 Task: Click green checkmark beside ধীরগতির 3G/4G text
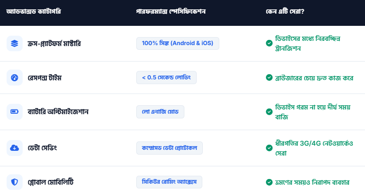click(269, 148)
